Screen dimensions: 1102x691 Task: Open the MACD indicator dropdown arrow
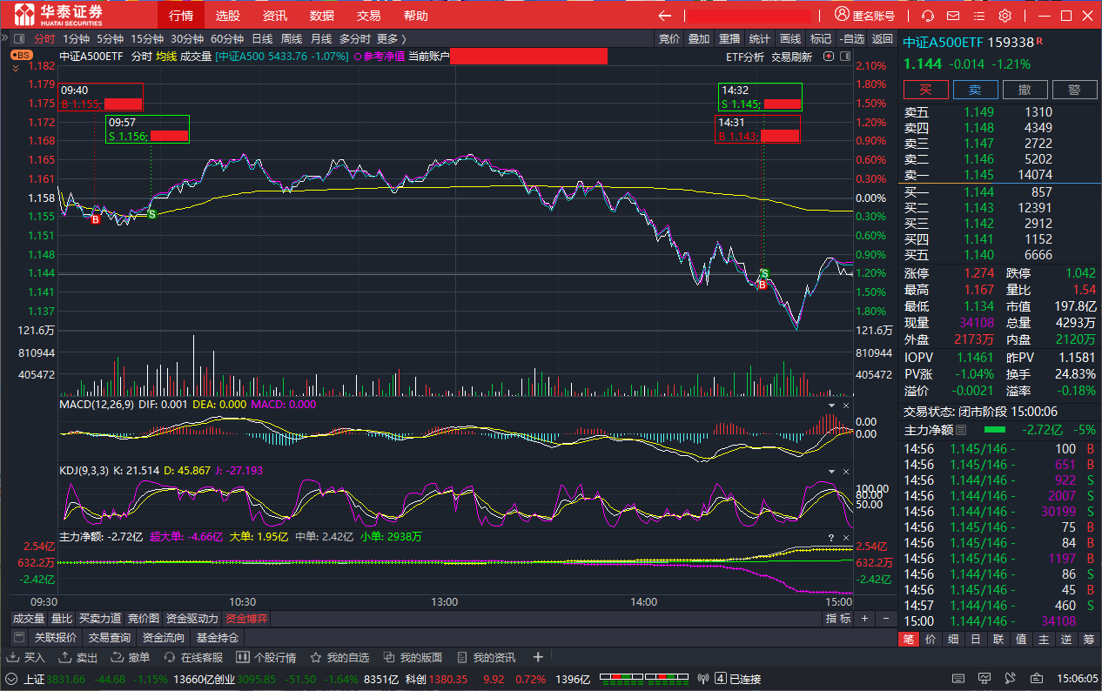pyautogui.click(x=830, y=405)
